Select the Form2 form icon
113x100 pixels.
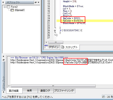(8, 7)
